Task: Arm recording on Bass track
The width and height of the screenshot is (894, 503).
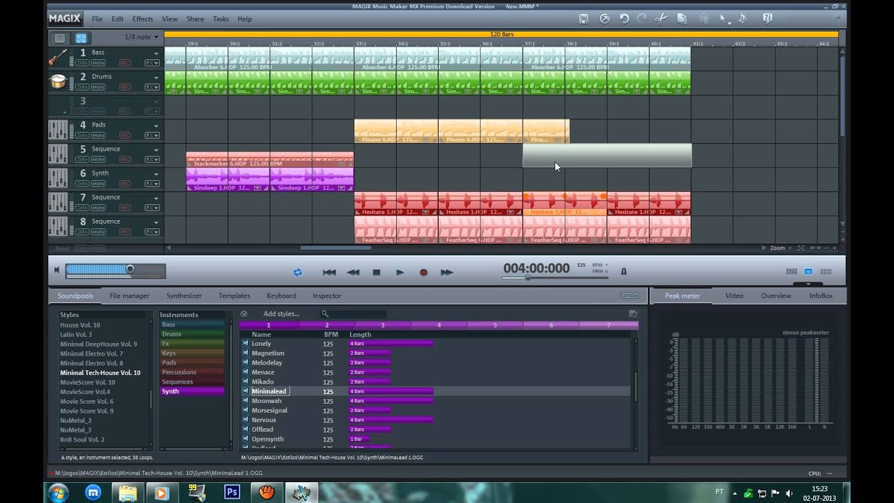Action: point(125,63)
